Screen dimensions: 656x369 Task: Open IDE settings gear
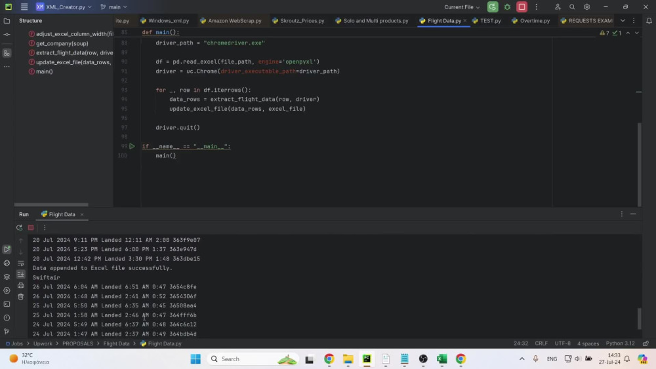[x=586, y=7]
